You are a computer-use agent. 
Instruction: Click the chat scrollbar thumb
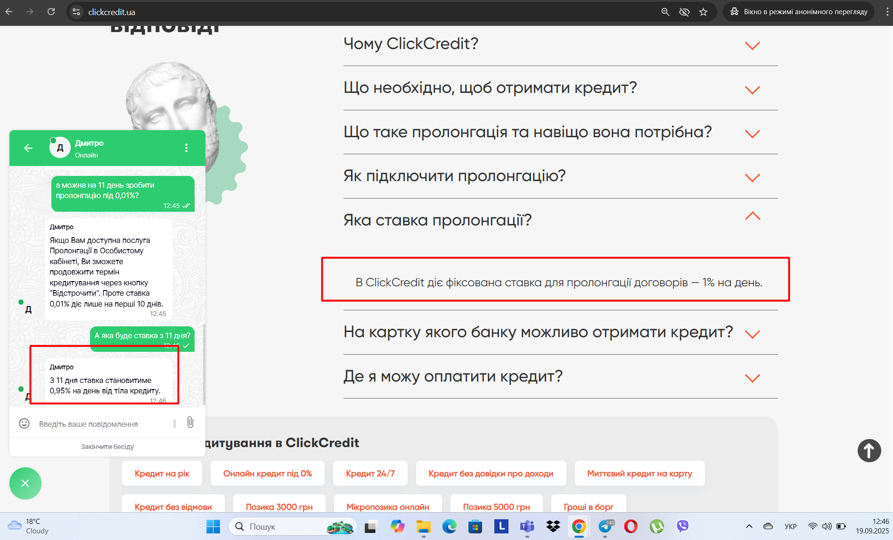point(204,364)
